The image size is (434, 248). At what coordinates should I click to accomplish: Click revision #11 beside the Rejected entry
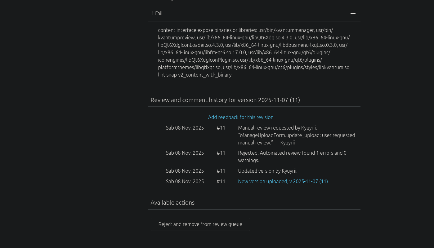tap(221, 153)
